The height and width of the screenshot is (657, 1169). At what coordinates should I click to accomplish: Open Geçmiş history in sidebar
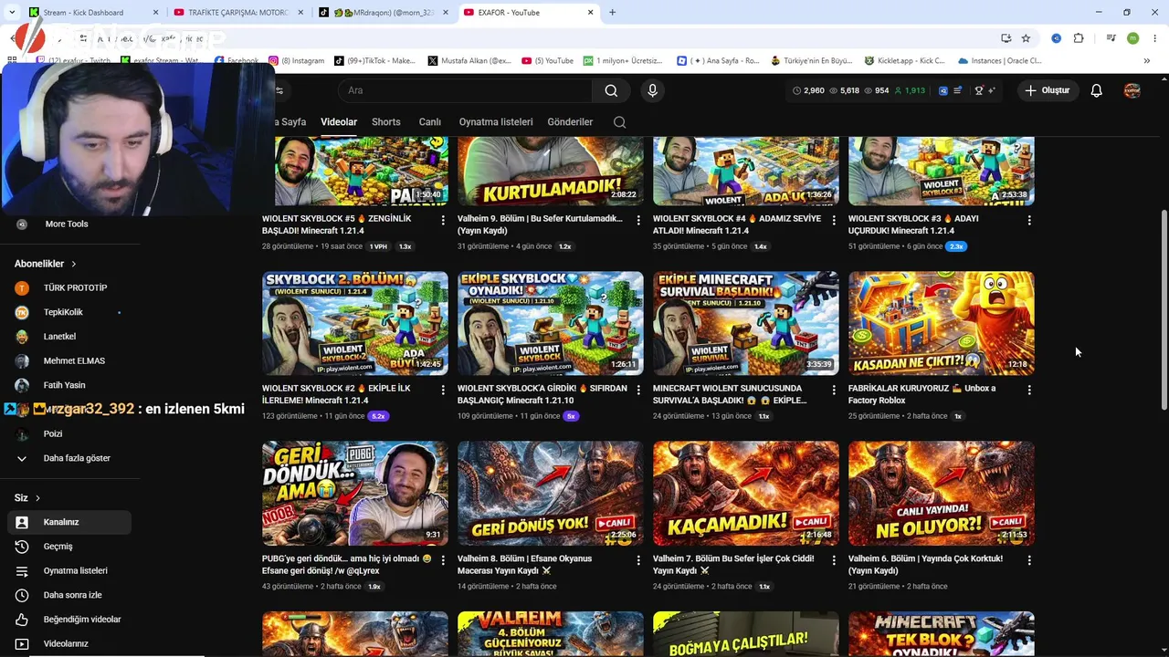[x=58, y=547]
